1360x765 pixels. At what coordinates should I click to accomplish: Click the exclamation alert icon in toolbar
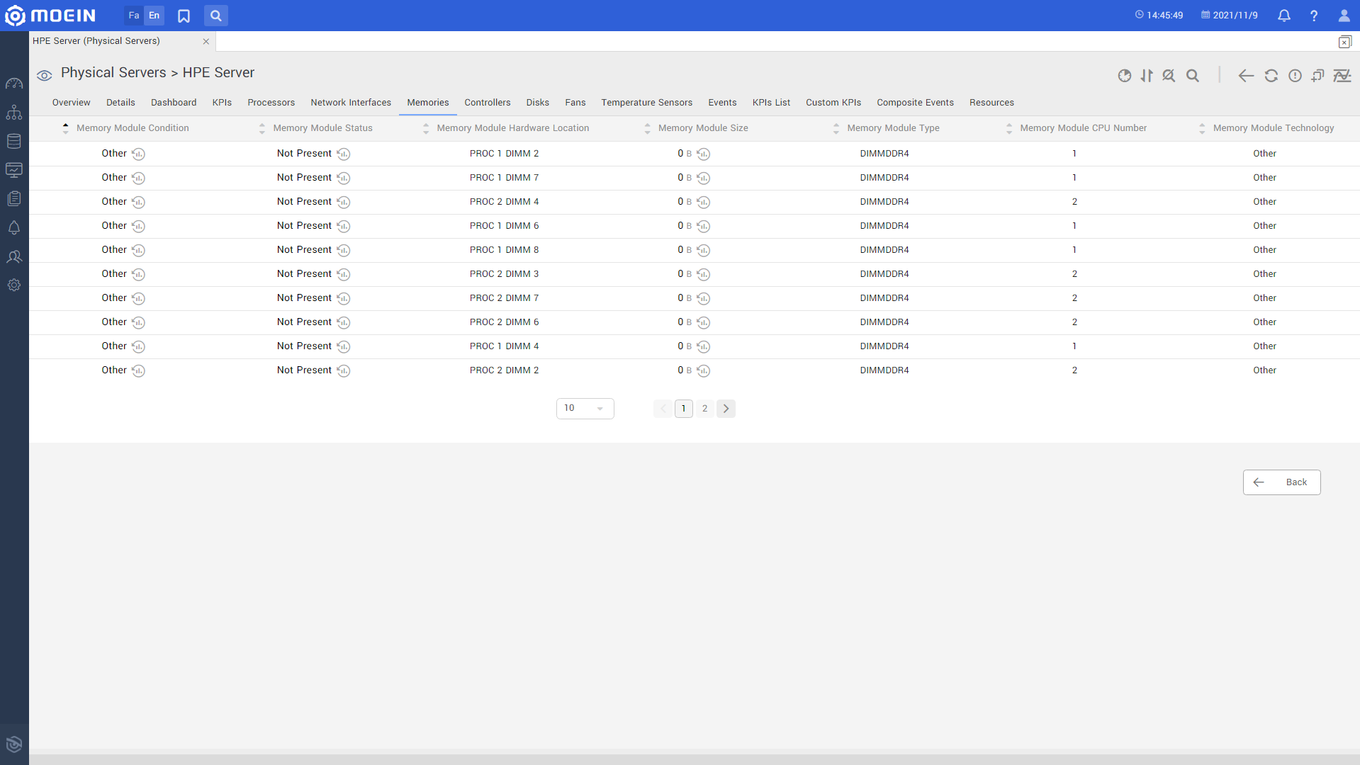click(x=1295, y=76)
